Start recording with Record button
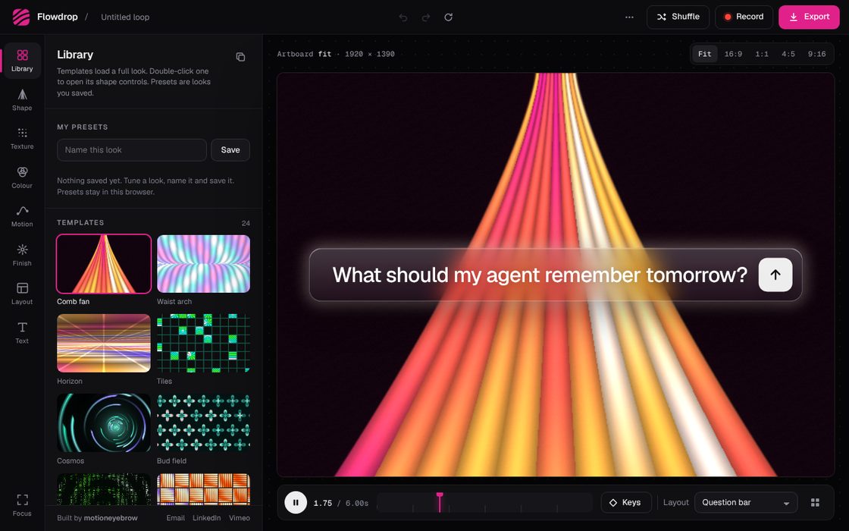The height and width of the screenshot is (531, 849). point(744,17)
